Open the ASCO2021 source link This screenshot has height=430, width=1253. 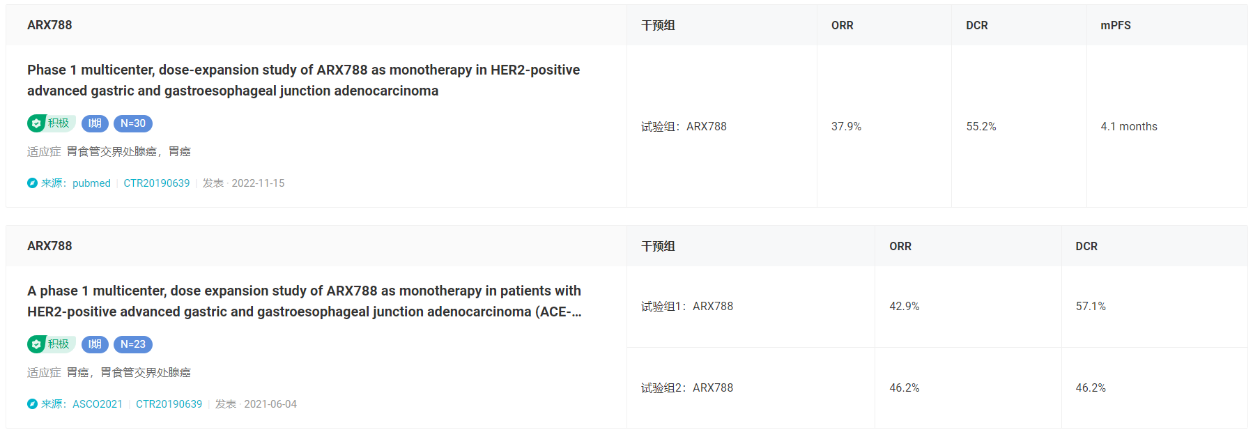[x=98, y=404]
